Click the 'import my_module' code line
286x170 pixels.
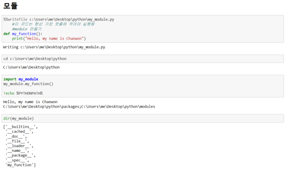[x=21, y=79]
